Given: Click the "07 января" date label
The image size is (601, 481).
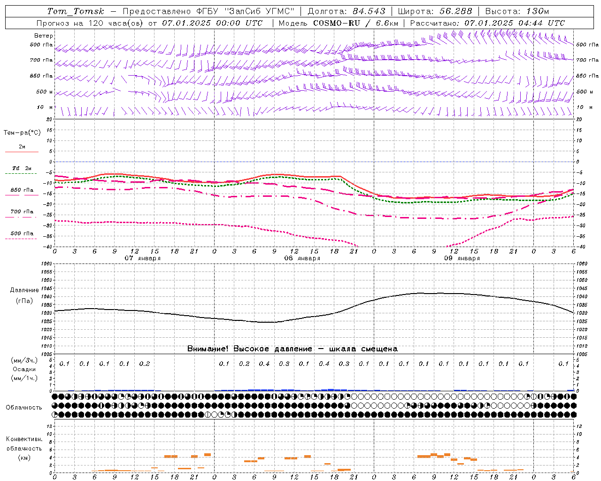Looking at the screenshot, I should coord(143,258).
